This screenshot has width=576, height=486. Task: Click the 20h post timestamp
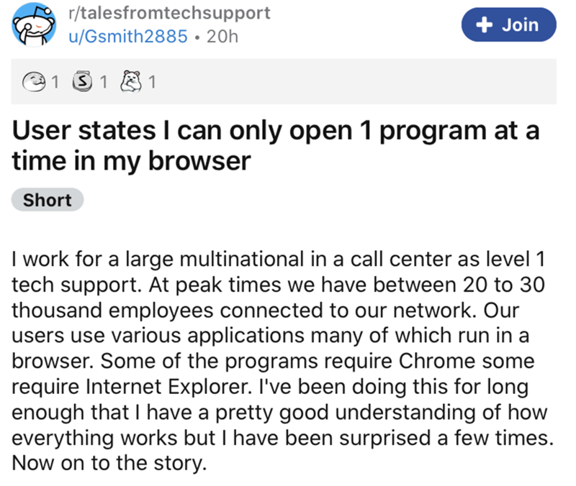pyautogui.click(x=222, y=37)
